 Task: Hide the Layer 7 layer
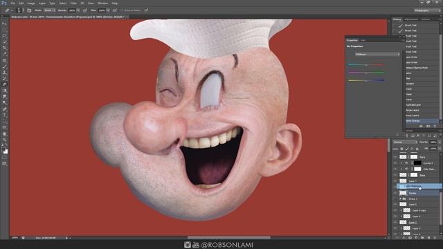coord(395,181)
